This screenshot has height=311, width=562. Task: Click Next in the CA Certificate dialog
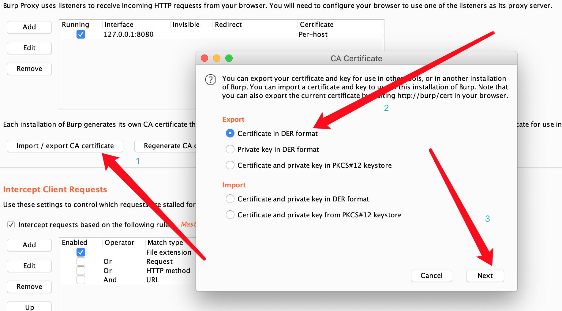485,276
